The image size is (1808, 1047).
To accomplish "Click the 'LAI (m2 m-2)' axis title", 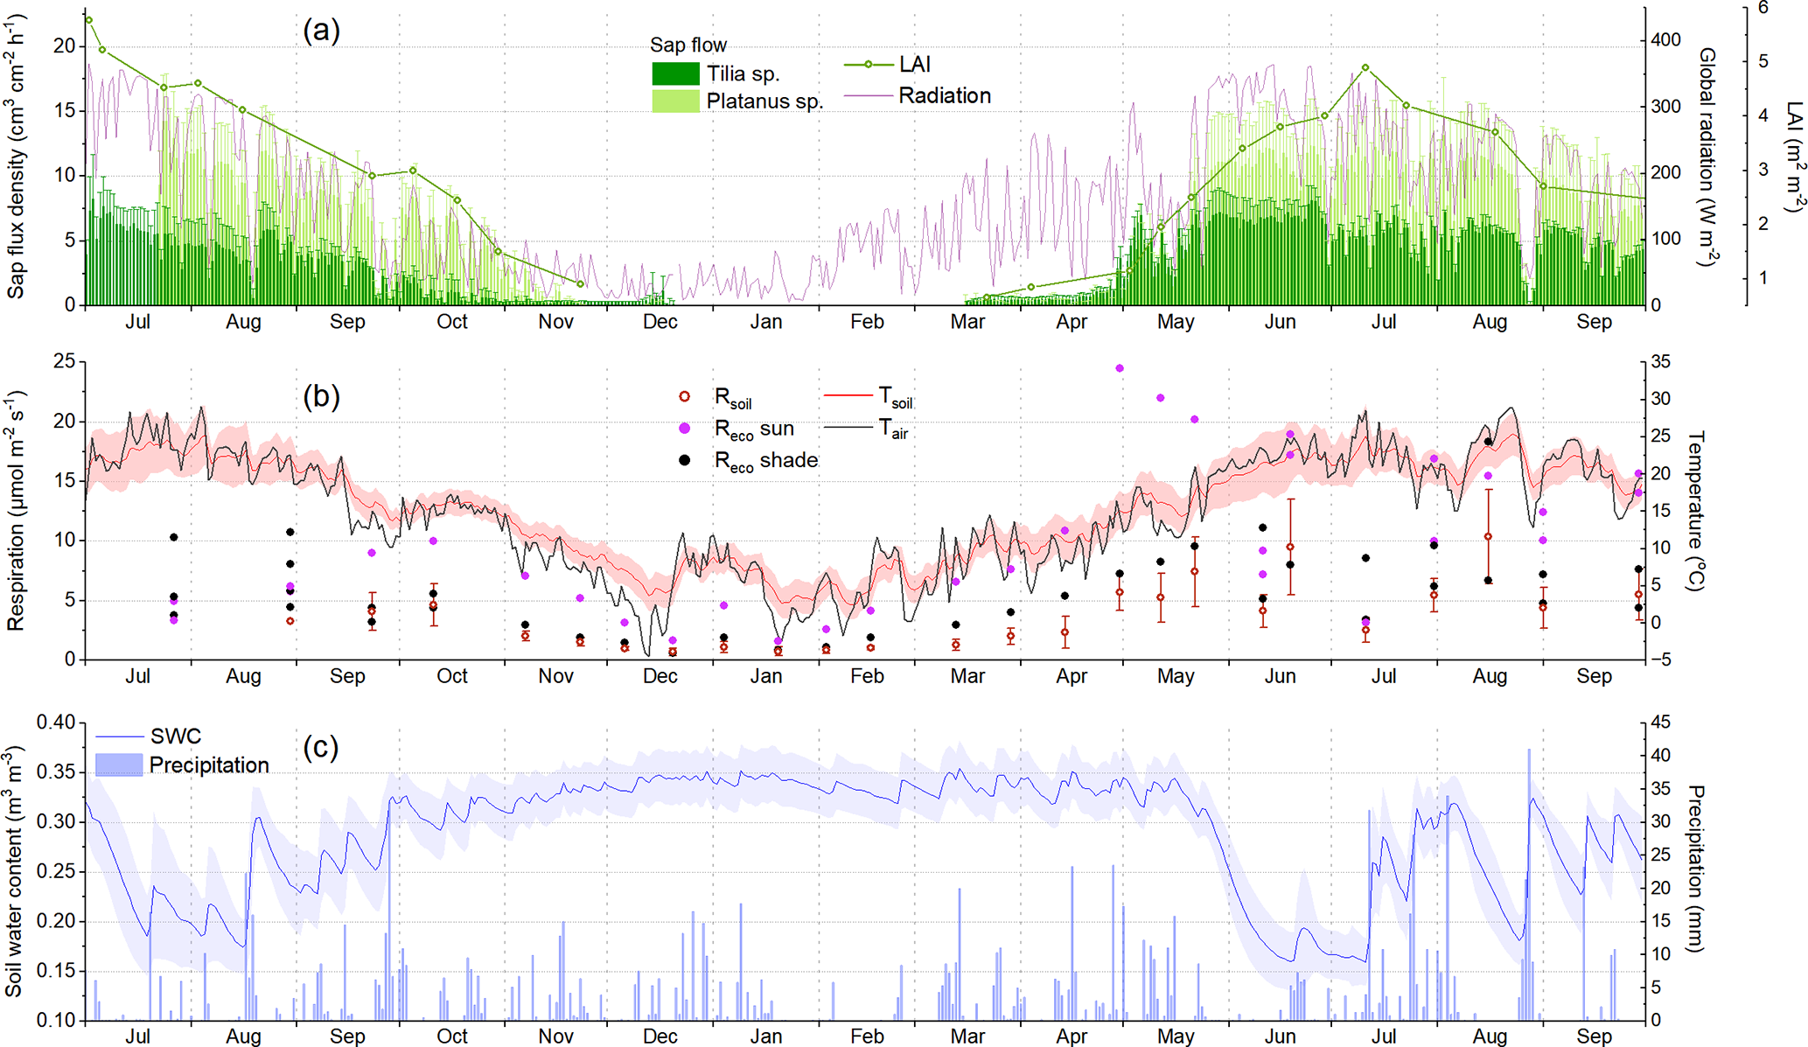I will point(1793,157).
